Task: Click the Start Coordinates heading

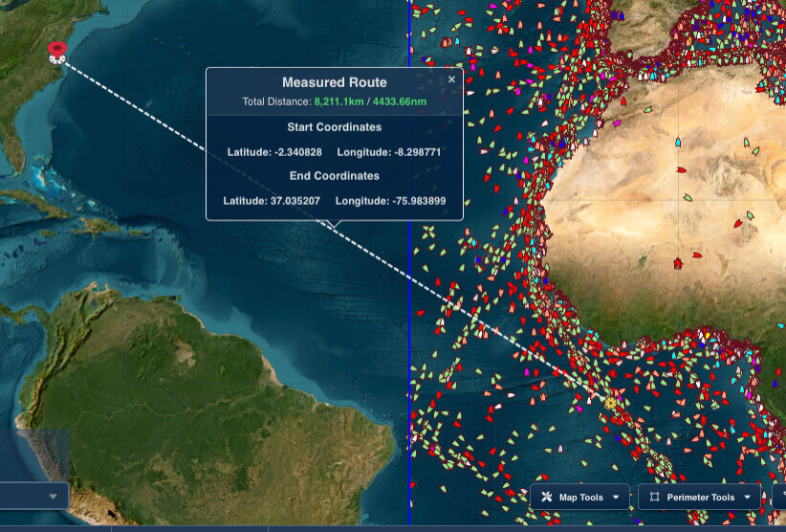Action: tap(334, 127)
